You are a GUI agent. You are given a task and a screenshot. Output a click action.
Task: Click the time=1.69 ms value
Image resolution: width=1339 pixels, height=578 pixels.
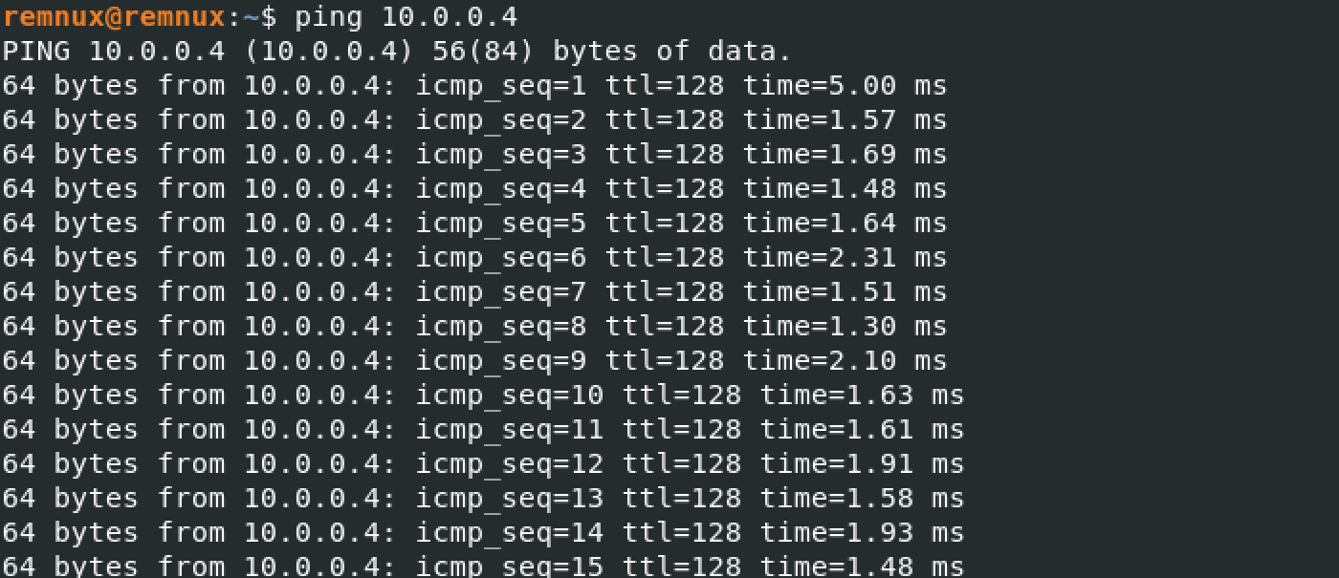845,155
